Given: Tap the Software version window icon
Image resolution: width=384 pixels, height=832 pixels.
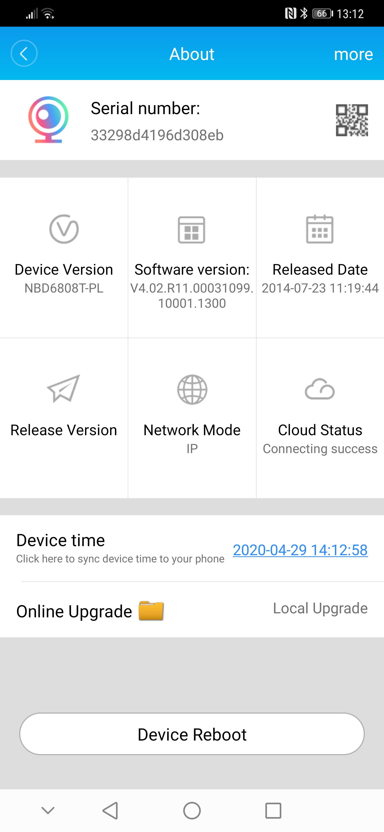Looking at the screenshot, I should [191, 230].
